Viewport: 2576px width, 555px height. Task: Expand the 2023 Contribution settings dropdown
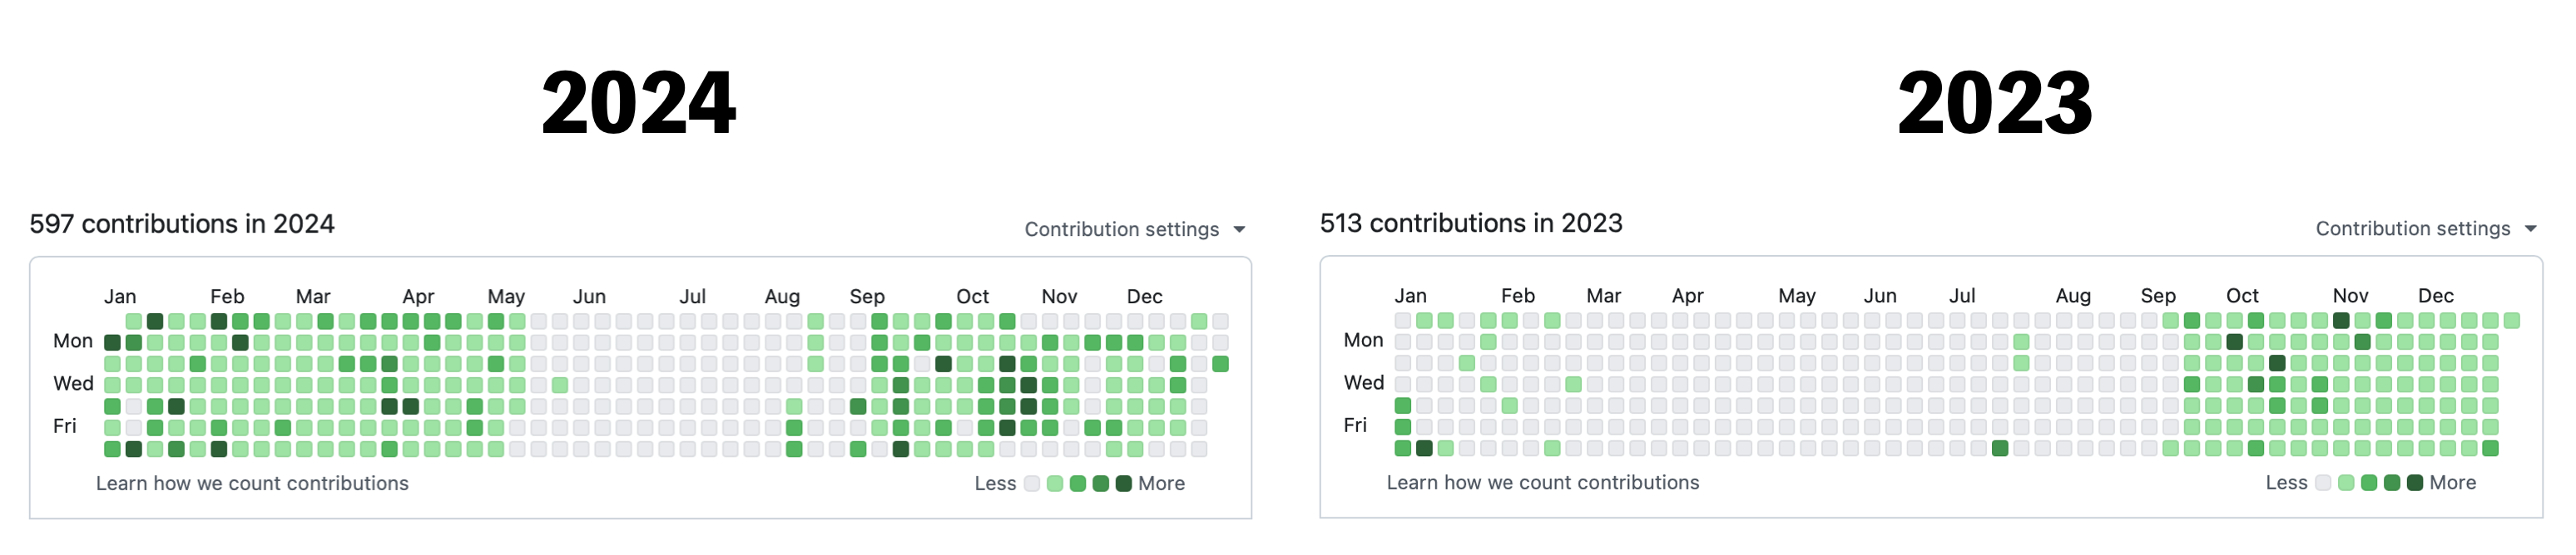(x=2425, y=228)
